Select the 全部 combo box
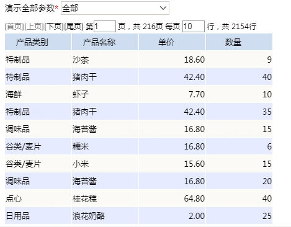The image size is (291, 227). (115, 8)
